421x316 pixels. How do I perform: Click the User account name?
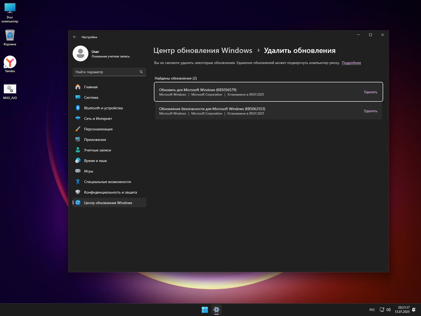(x=95, y=52)
